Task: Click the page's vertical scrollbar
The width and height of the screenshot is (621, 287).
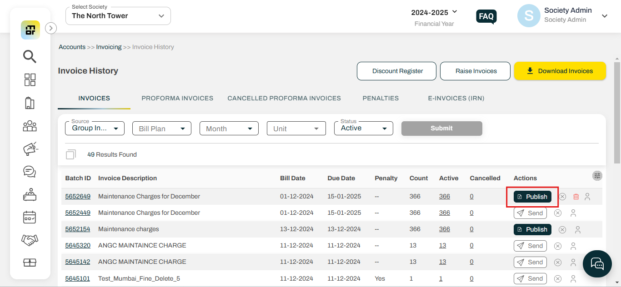Action: 617,136
